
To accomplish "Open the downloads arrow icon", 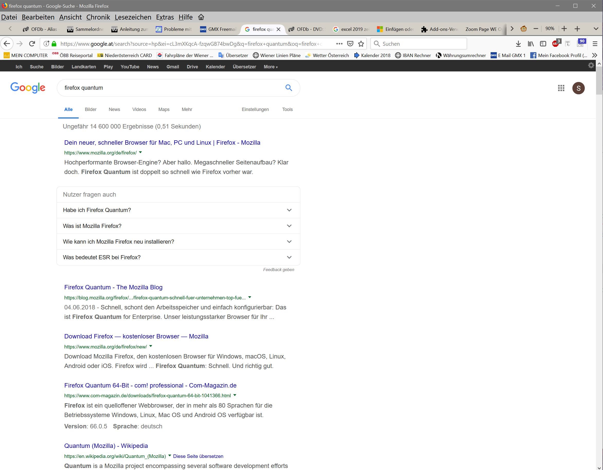I will [518, 44].
